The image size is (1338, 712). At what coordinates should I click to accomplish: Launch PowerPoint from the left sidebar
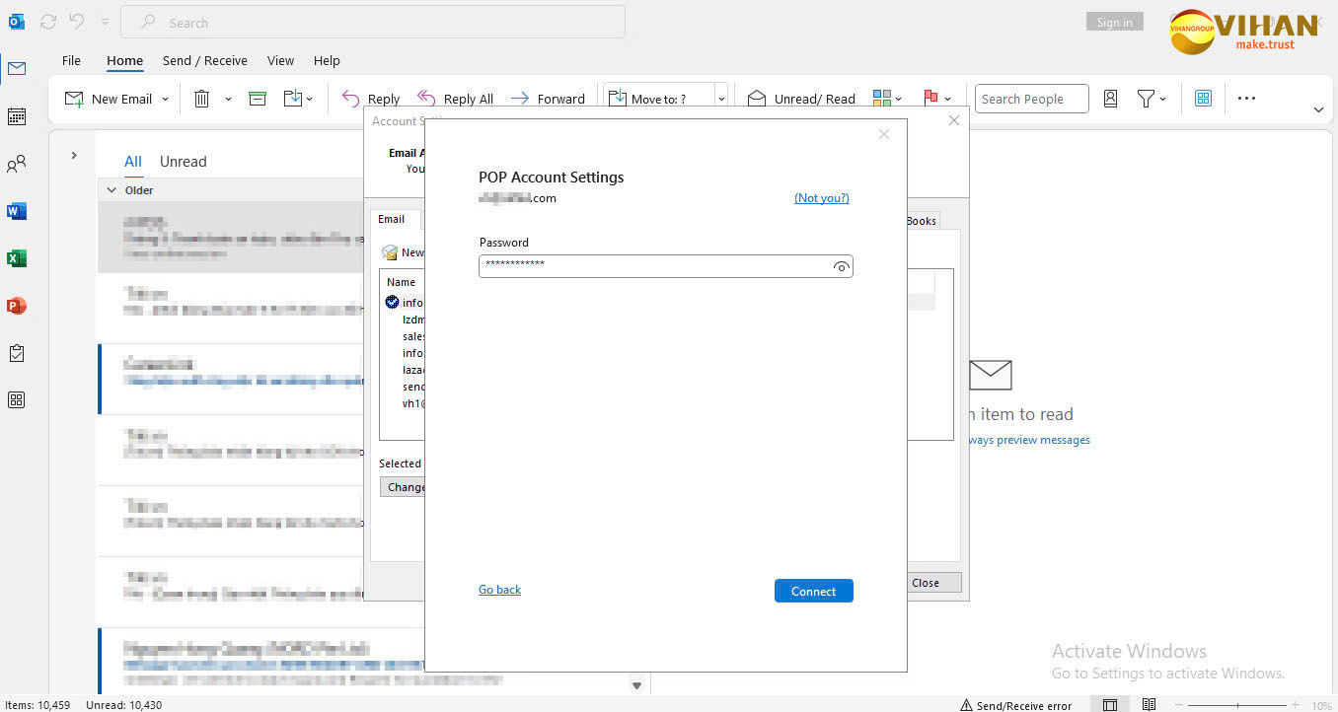[17, 306]
